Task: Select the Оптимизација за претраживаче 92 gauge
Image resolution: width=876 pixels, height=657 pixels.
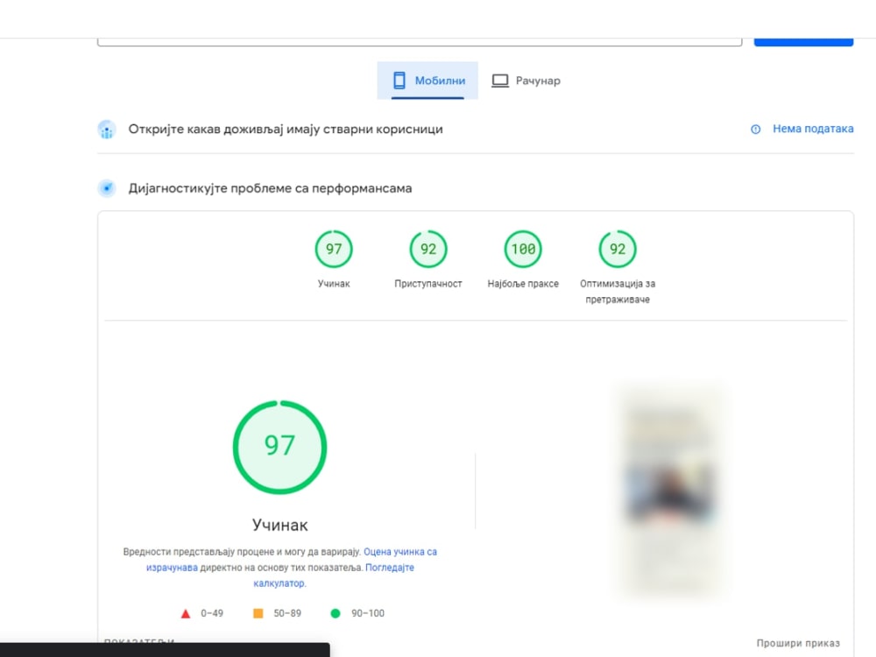Action: (x=618, y=249)
